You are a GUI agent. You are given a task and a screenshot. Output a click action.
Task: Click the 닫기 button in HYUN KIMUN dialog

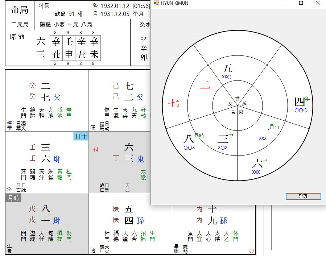pos(303,196)
